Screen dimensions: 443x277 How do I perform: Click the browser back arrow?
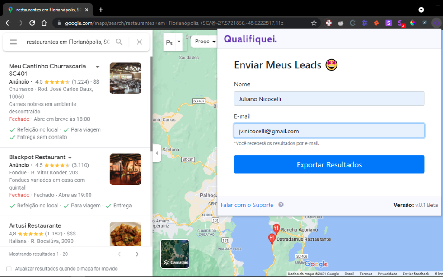8,23
